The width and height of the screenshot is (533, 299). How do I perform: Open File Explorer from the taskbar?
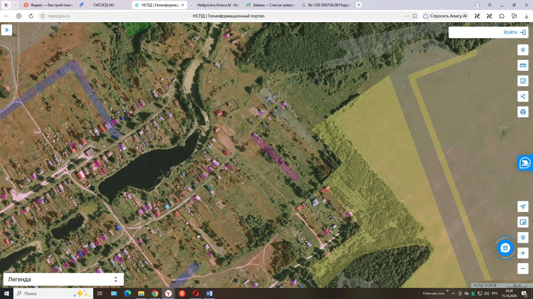coord(141,293)
